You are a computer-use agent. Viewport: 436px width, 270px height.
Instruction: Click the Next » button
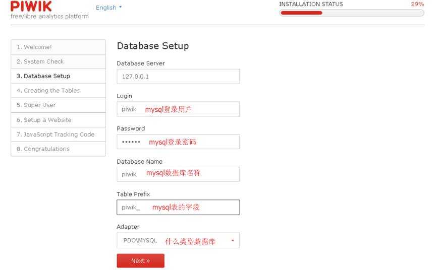click(x=140, y=261)
